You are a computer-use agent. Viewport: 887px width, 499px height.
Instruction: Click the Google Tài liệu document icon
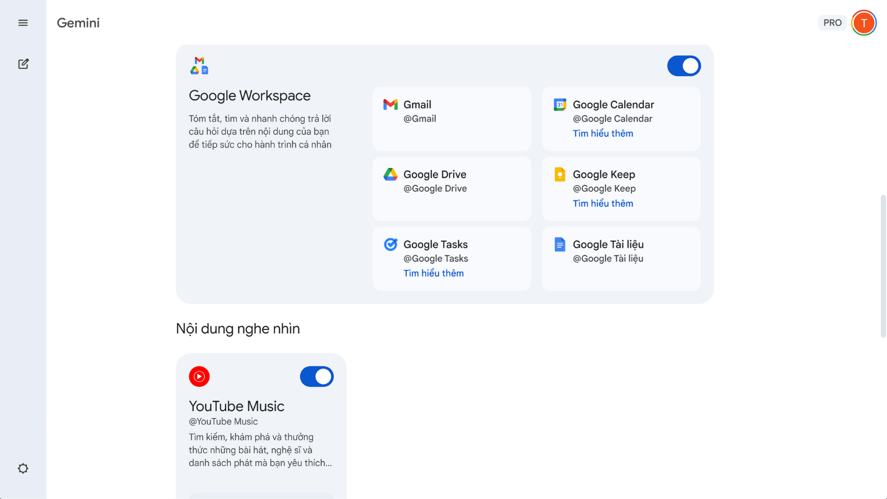tap(559, 244)
